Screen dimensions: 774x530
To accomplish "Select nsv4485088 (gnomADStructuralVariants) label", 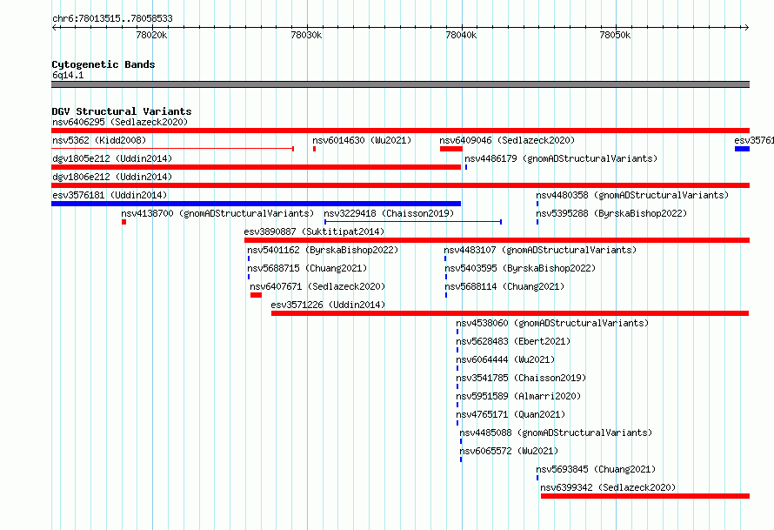I will (x=556, y=433).
